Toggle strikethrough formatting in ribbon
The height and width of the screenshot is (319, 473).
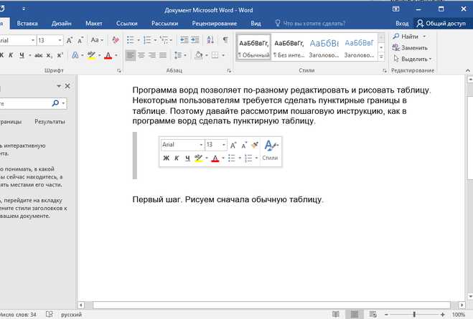pyautogui.click(x=38, y=55)
